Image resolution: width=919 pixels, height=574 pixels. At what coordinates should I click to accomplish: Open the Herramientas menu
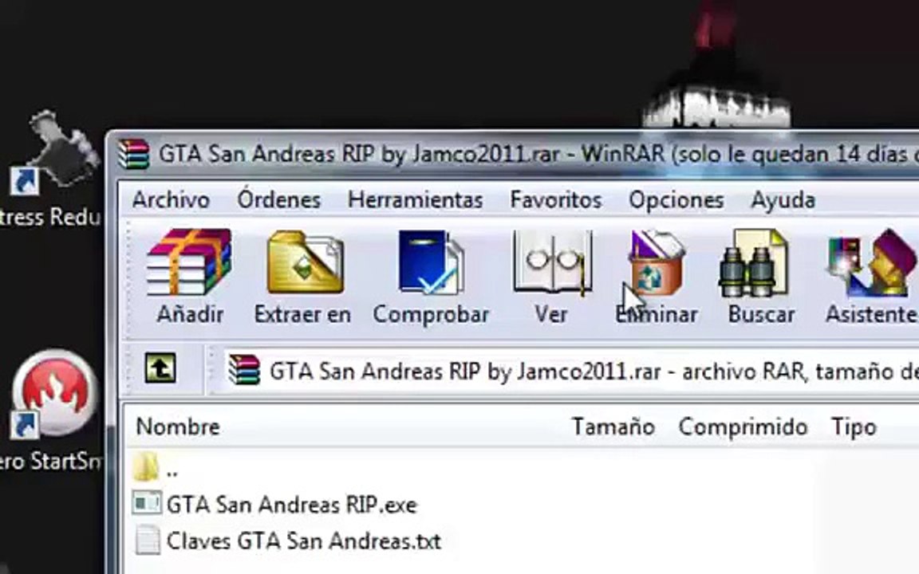pyautogui.click(x=416, y=200)
